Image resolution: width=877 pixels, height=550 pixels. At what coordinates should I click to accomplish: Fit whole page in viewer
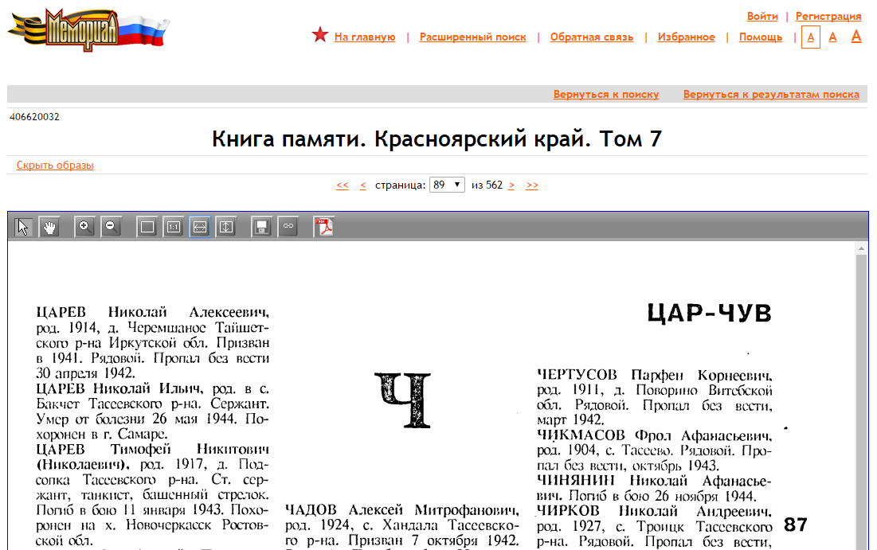[147, 227]
